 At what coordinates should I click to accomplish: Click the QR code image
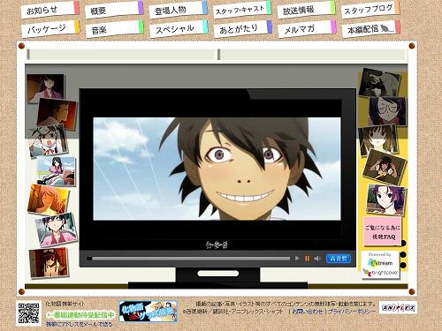click(x=28, y=313)
